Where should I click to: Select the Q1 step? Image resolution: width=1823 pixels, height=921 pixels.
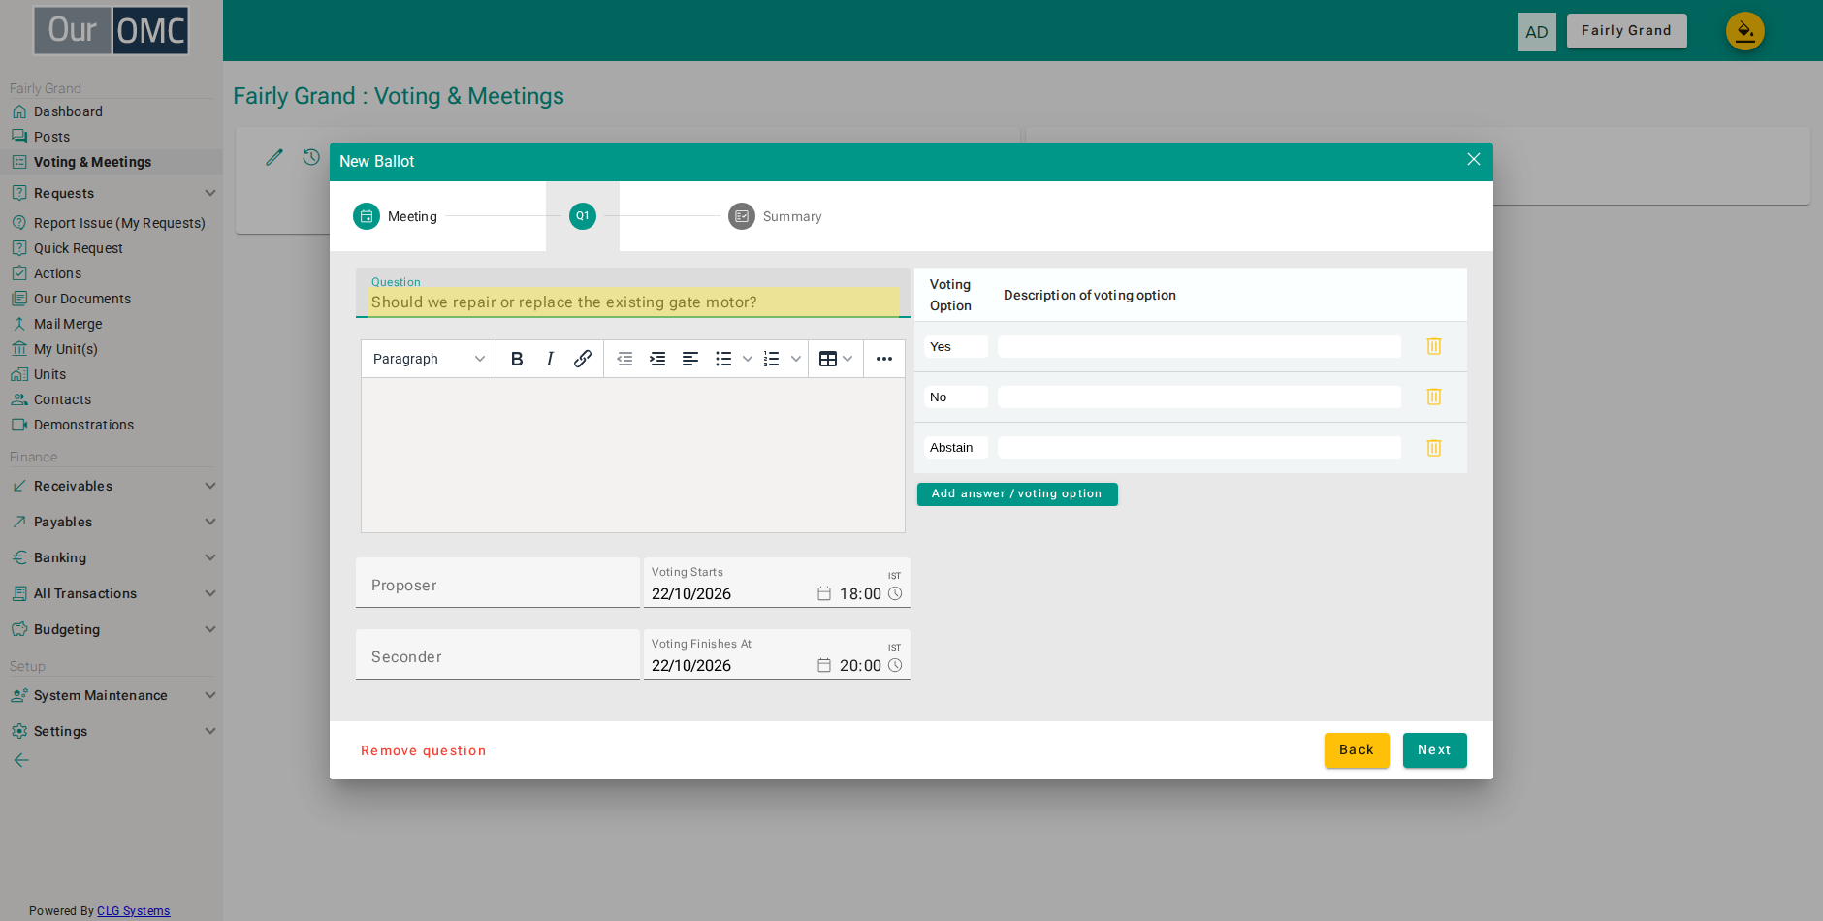(x=583, y=216)
